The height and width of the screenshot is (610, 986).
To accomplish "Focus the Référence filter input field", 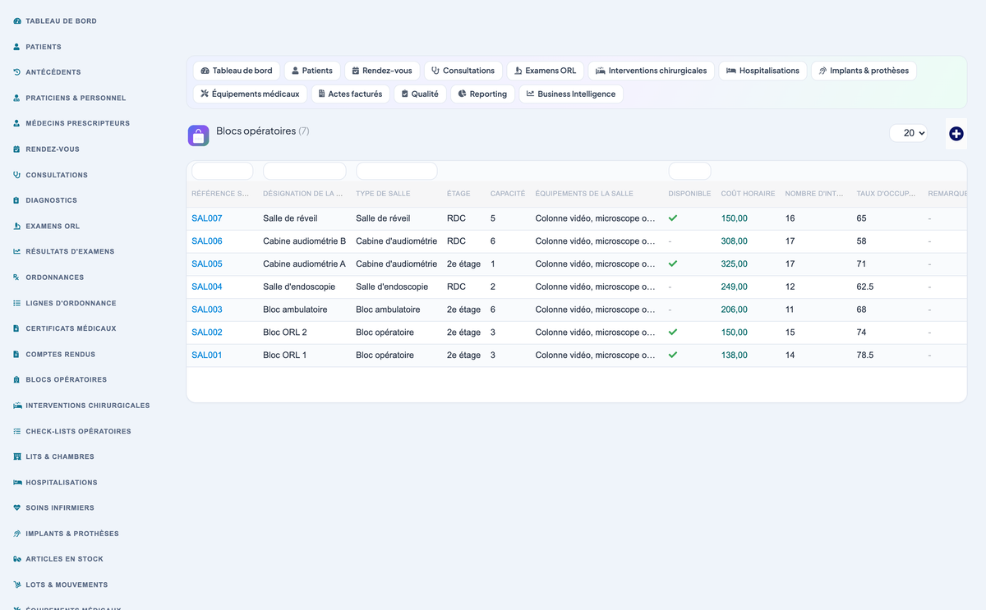I will coord(223,171).
